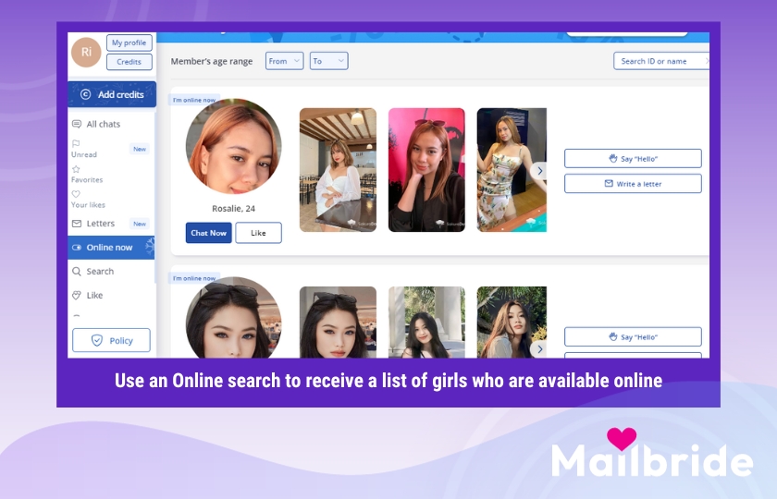Open the age To dropdown

(329, 61)
